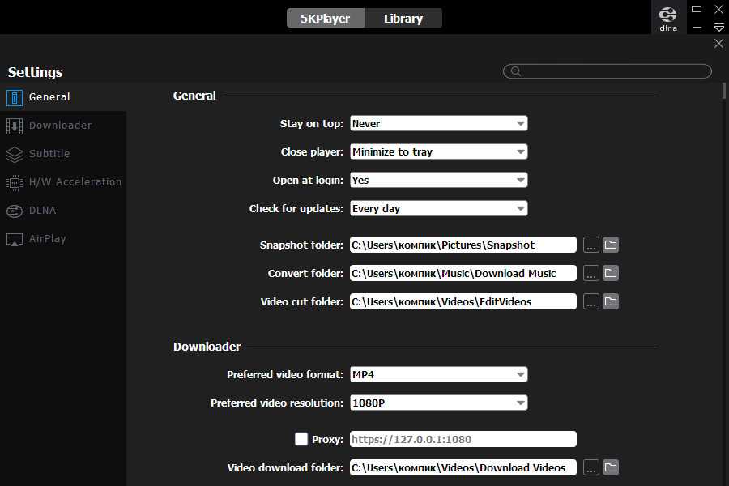729x486 pixels.
Task: Click the H/W Acceleration chip icon
Action: (x=14, y=182)
